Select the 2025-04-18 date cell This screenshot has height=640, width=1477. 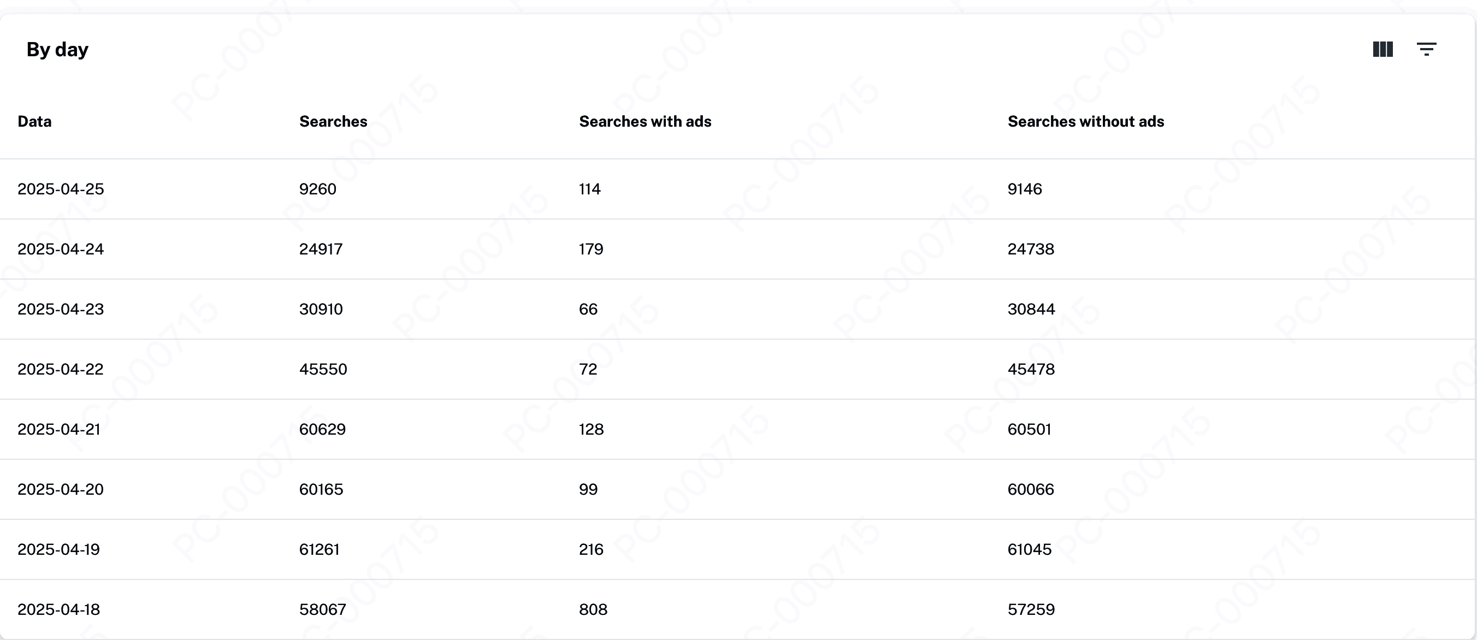click(x=58, y=609)
